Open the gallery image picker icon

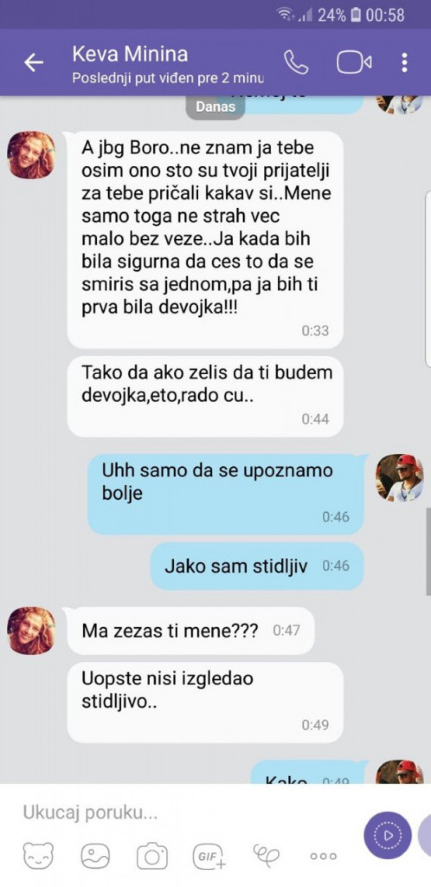(95, 856)
